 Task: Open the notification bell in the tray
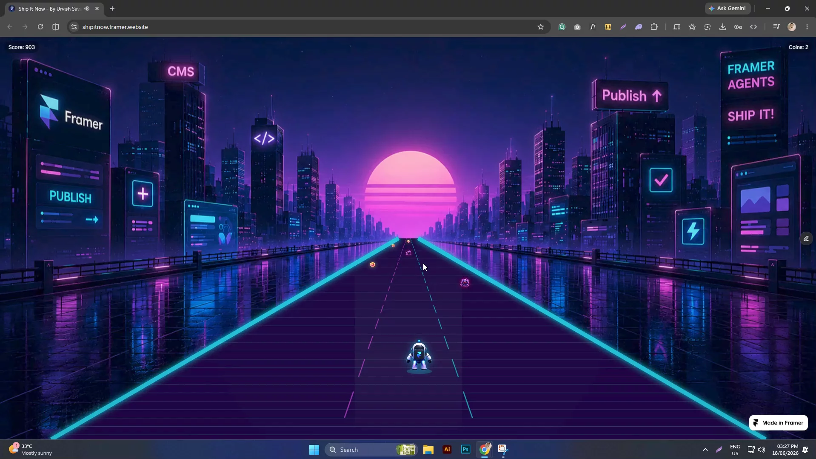tap(805, 450)
